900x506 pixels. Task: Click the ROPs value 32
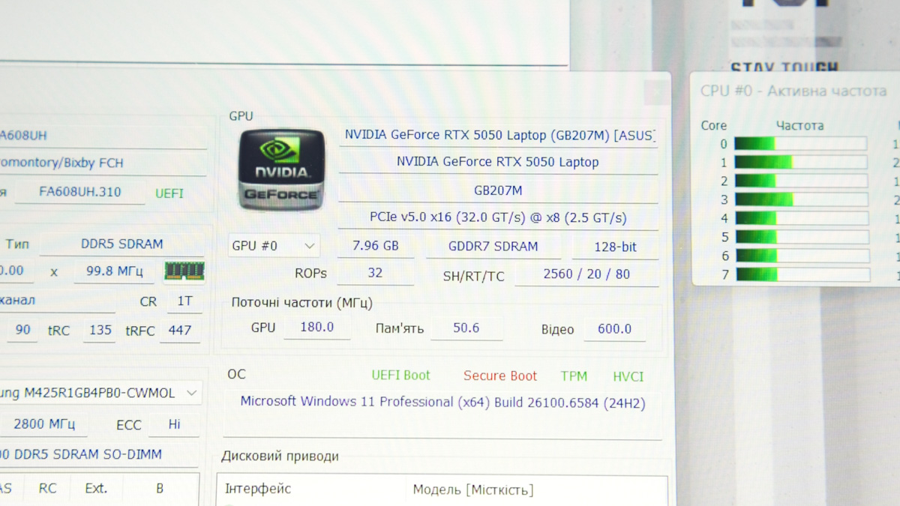point(375,274)
